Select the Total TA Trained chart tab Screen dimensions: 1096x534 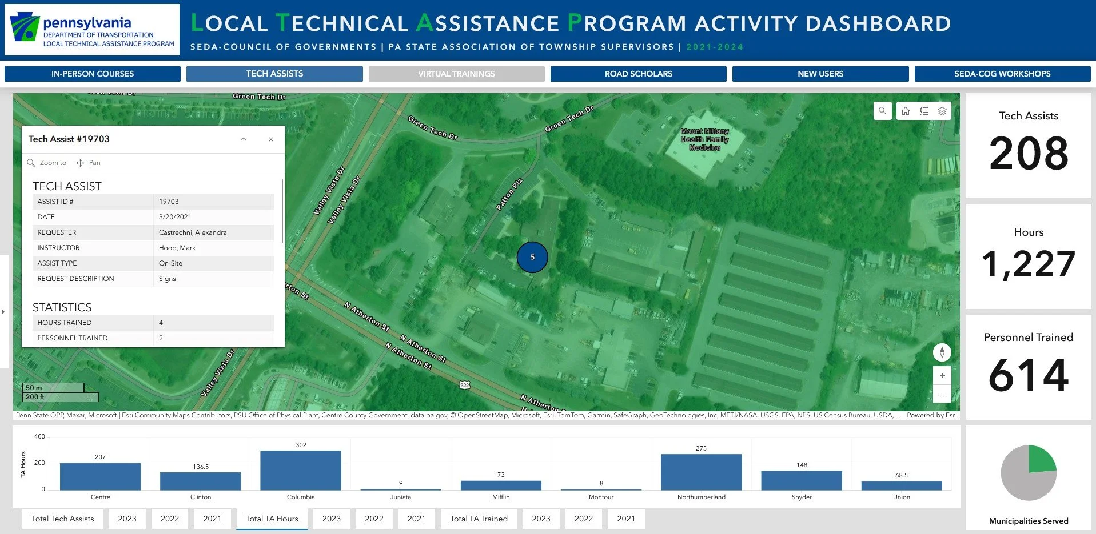479,519
